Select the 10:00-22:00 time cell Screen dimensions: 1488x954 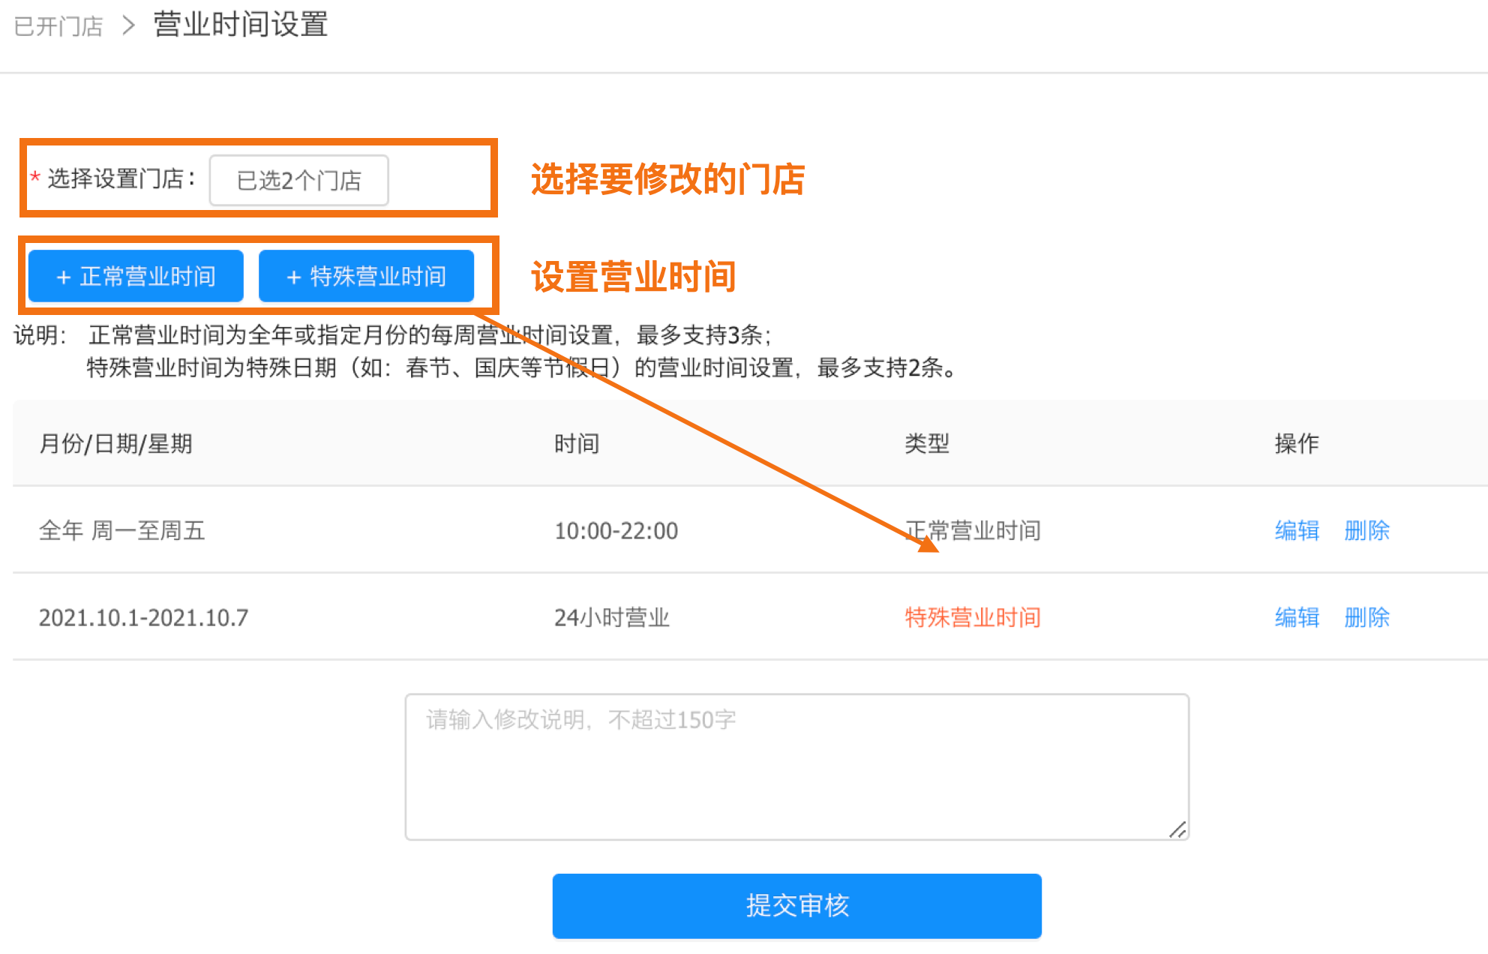pyautogui.click(x=616, y=530)
